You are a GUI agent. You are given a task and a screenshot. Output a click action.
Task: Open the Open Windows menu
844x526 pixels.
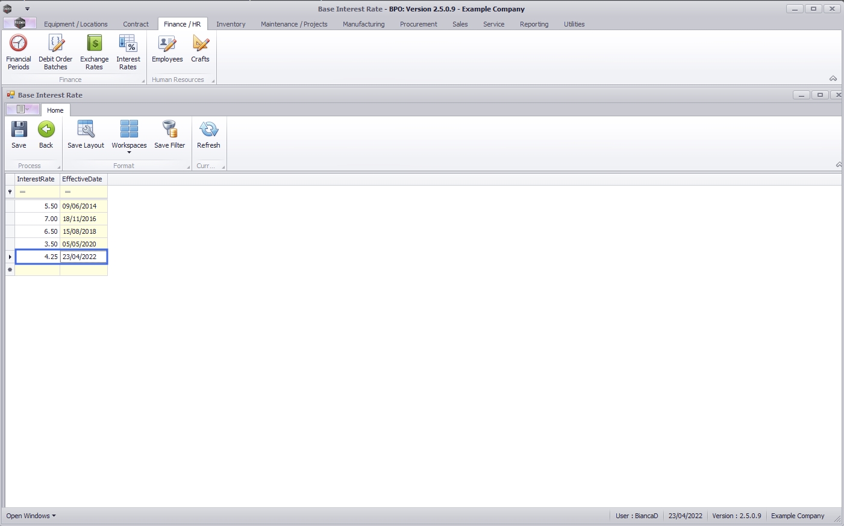31,516
